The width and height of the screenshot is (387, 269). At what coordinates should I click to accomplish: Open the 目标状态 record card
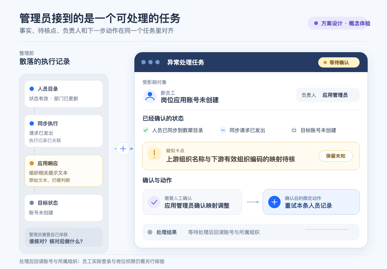[x=64, y=208]
